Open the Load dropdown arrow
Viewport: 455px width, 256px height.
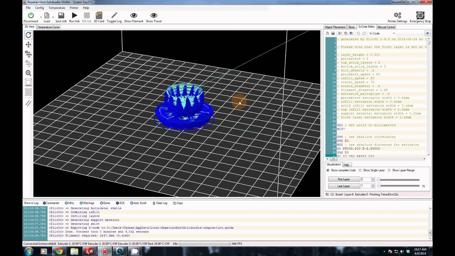53,17
